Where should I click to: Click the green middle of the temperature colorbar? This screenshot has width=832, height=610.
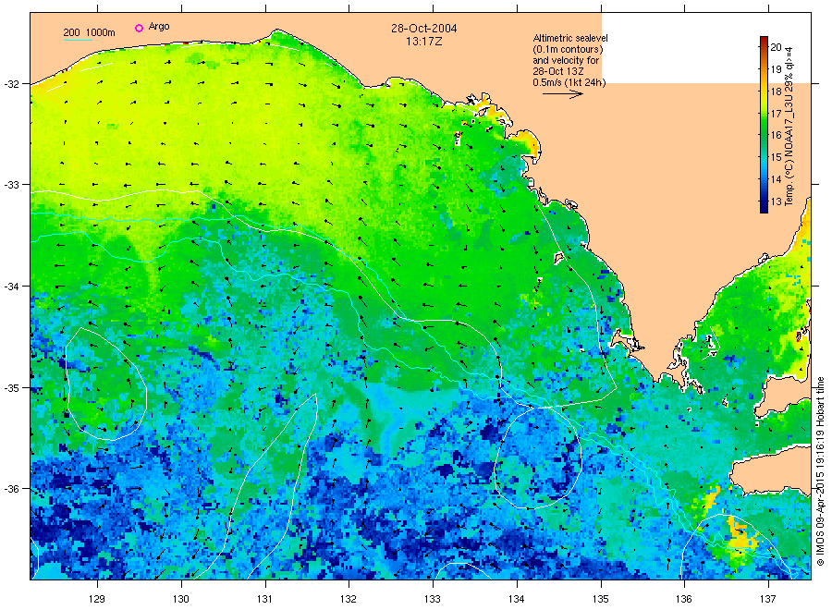(x=764, y=125)
